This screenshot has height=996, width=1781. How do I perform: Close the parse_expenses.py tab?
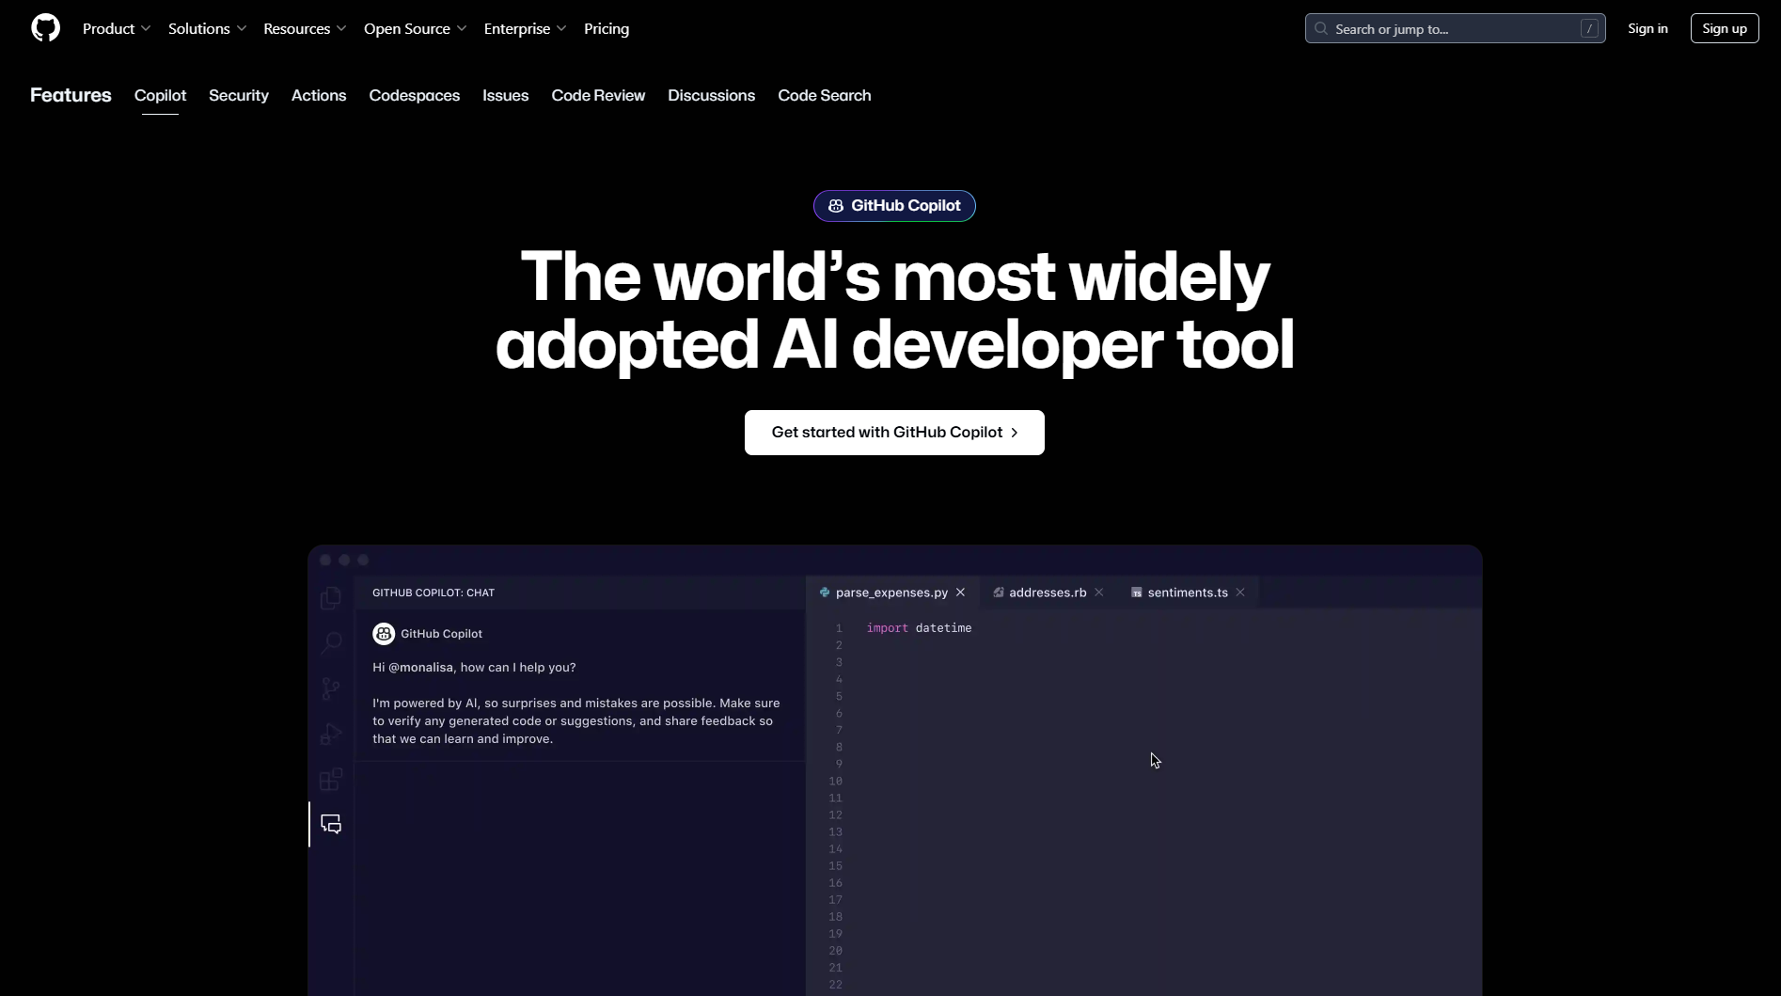960,593
